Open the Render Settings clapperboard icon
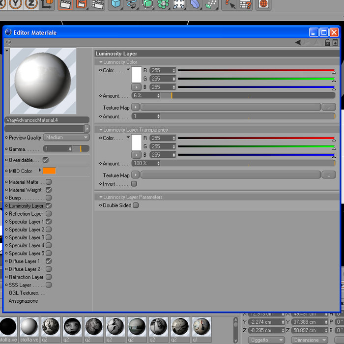The image size is (344, 344). 97,4
